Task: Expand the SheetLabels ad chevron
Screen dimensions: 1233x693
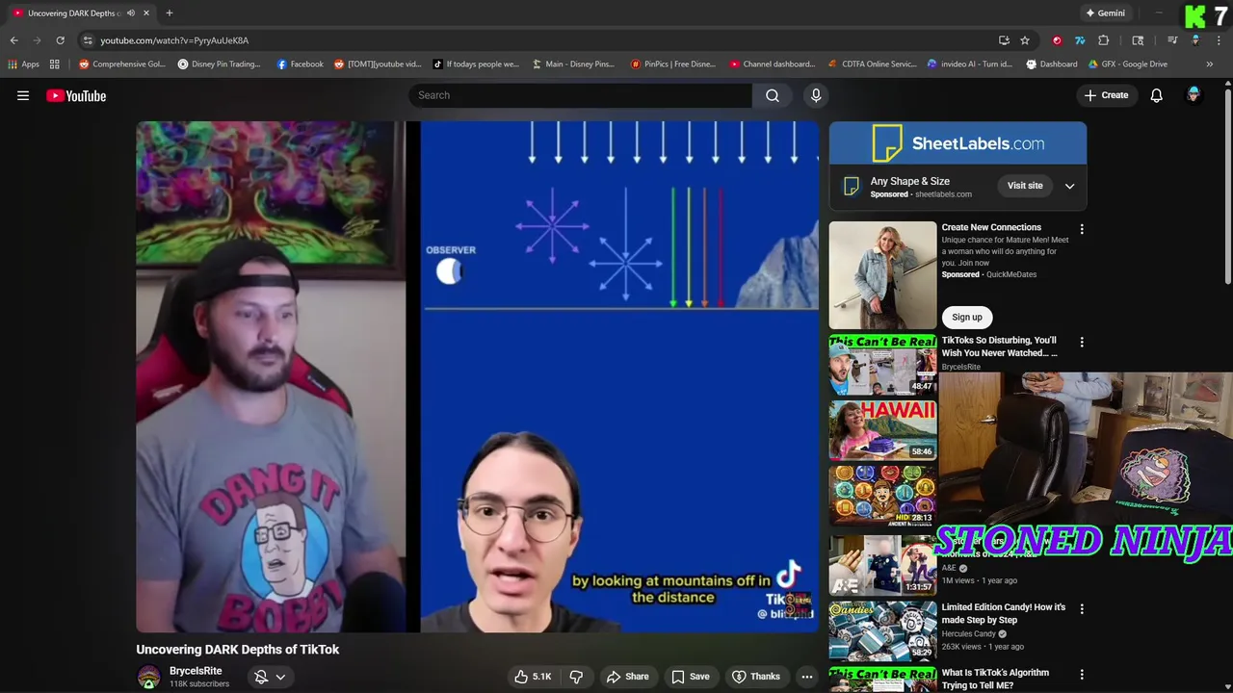Action: [x=1069, y=186]
